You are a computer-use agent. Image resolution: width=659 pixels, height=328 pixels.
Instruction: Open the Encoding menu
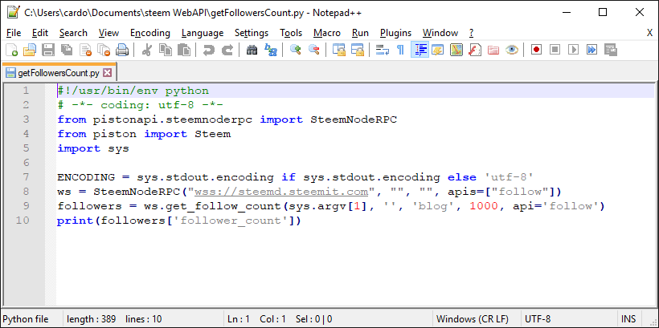tap(150, 33)
